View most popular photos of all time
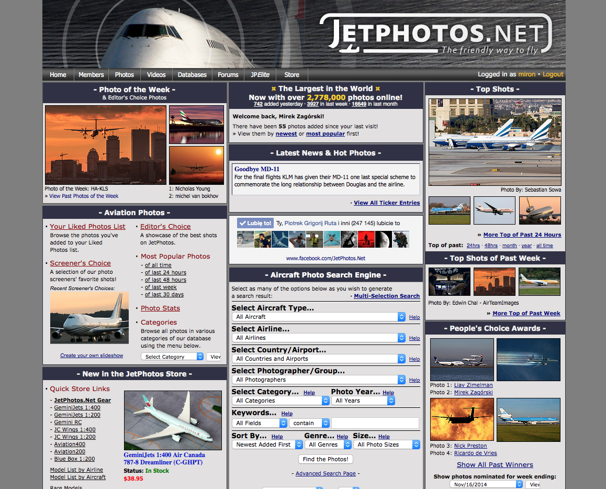 (x=158, y=265)
